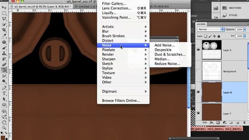249x140 pixels.
Task: Select the Rectangular Marquee tool
Action: coord(4,13)
